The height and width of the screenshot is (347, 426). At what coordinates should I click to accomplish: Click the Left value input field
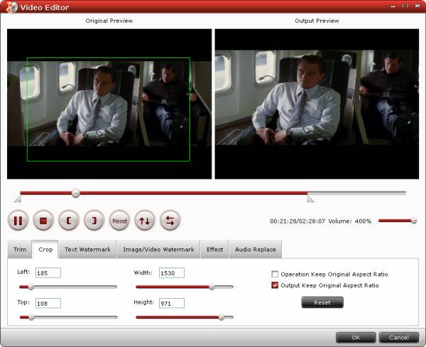pyautogui.click(x=48, y=273)
